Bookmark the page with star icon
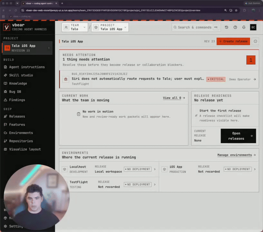 click(236, 10)
